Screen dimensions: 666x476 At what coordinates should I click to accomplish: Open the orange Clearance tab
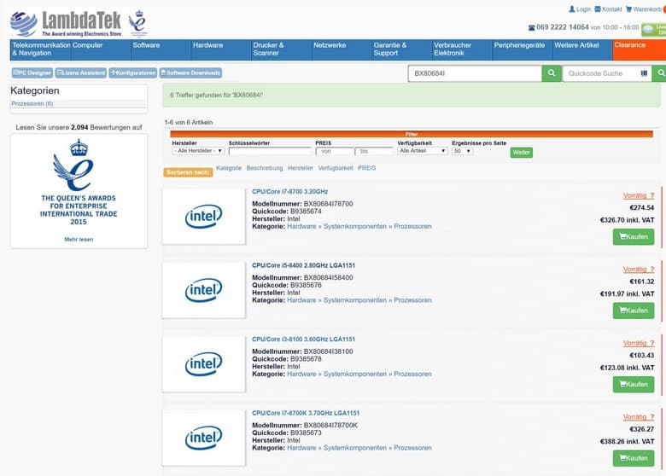point(640,49)
